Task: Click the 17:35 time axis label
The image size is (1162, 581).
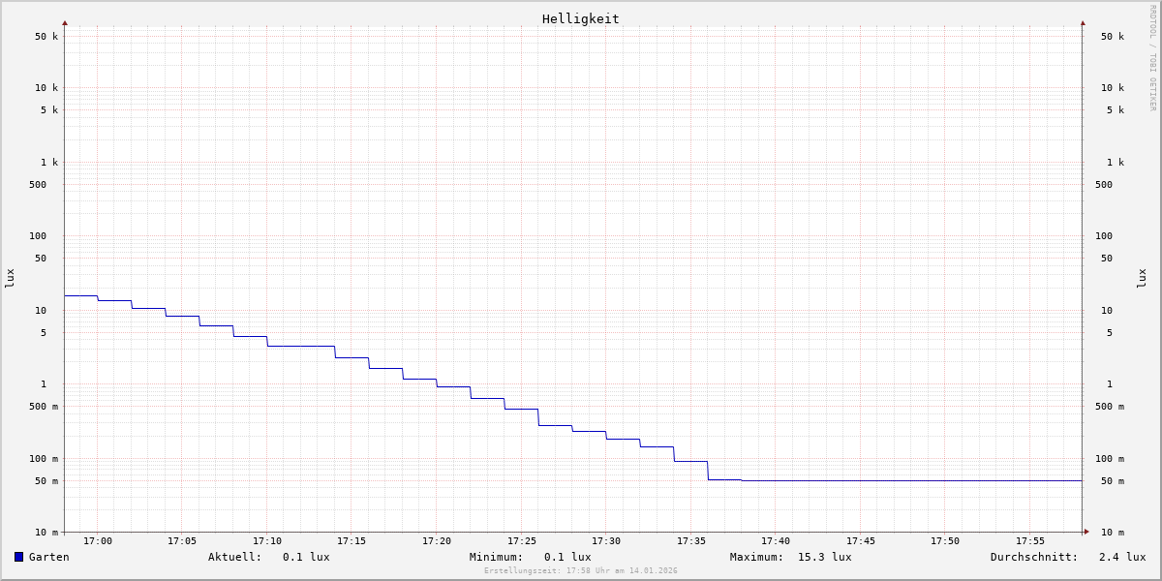Action: [x=691, y=541]
